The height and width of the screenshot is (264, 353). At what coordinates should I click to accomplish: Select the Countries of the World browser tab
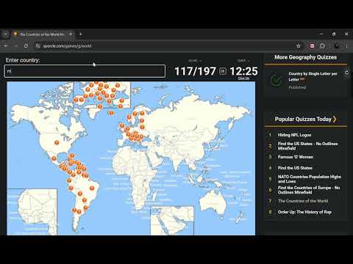42,34
